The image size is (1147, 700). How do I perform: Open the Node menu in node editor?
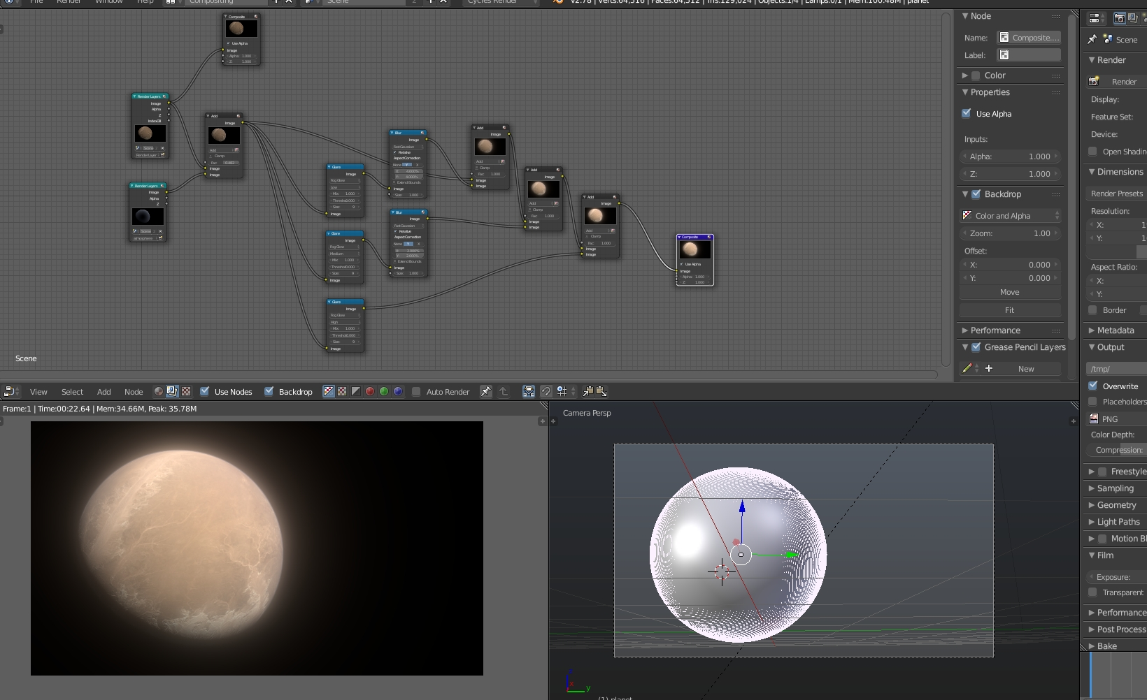pos(134,392)
